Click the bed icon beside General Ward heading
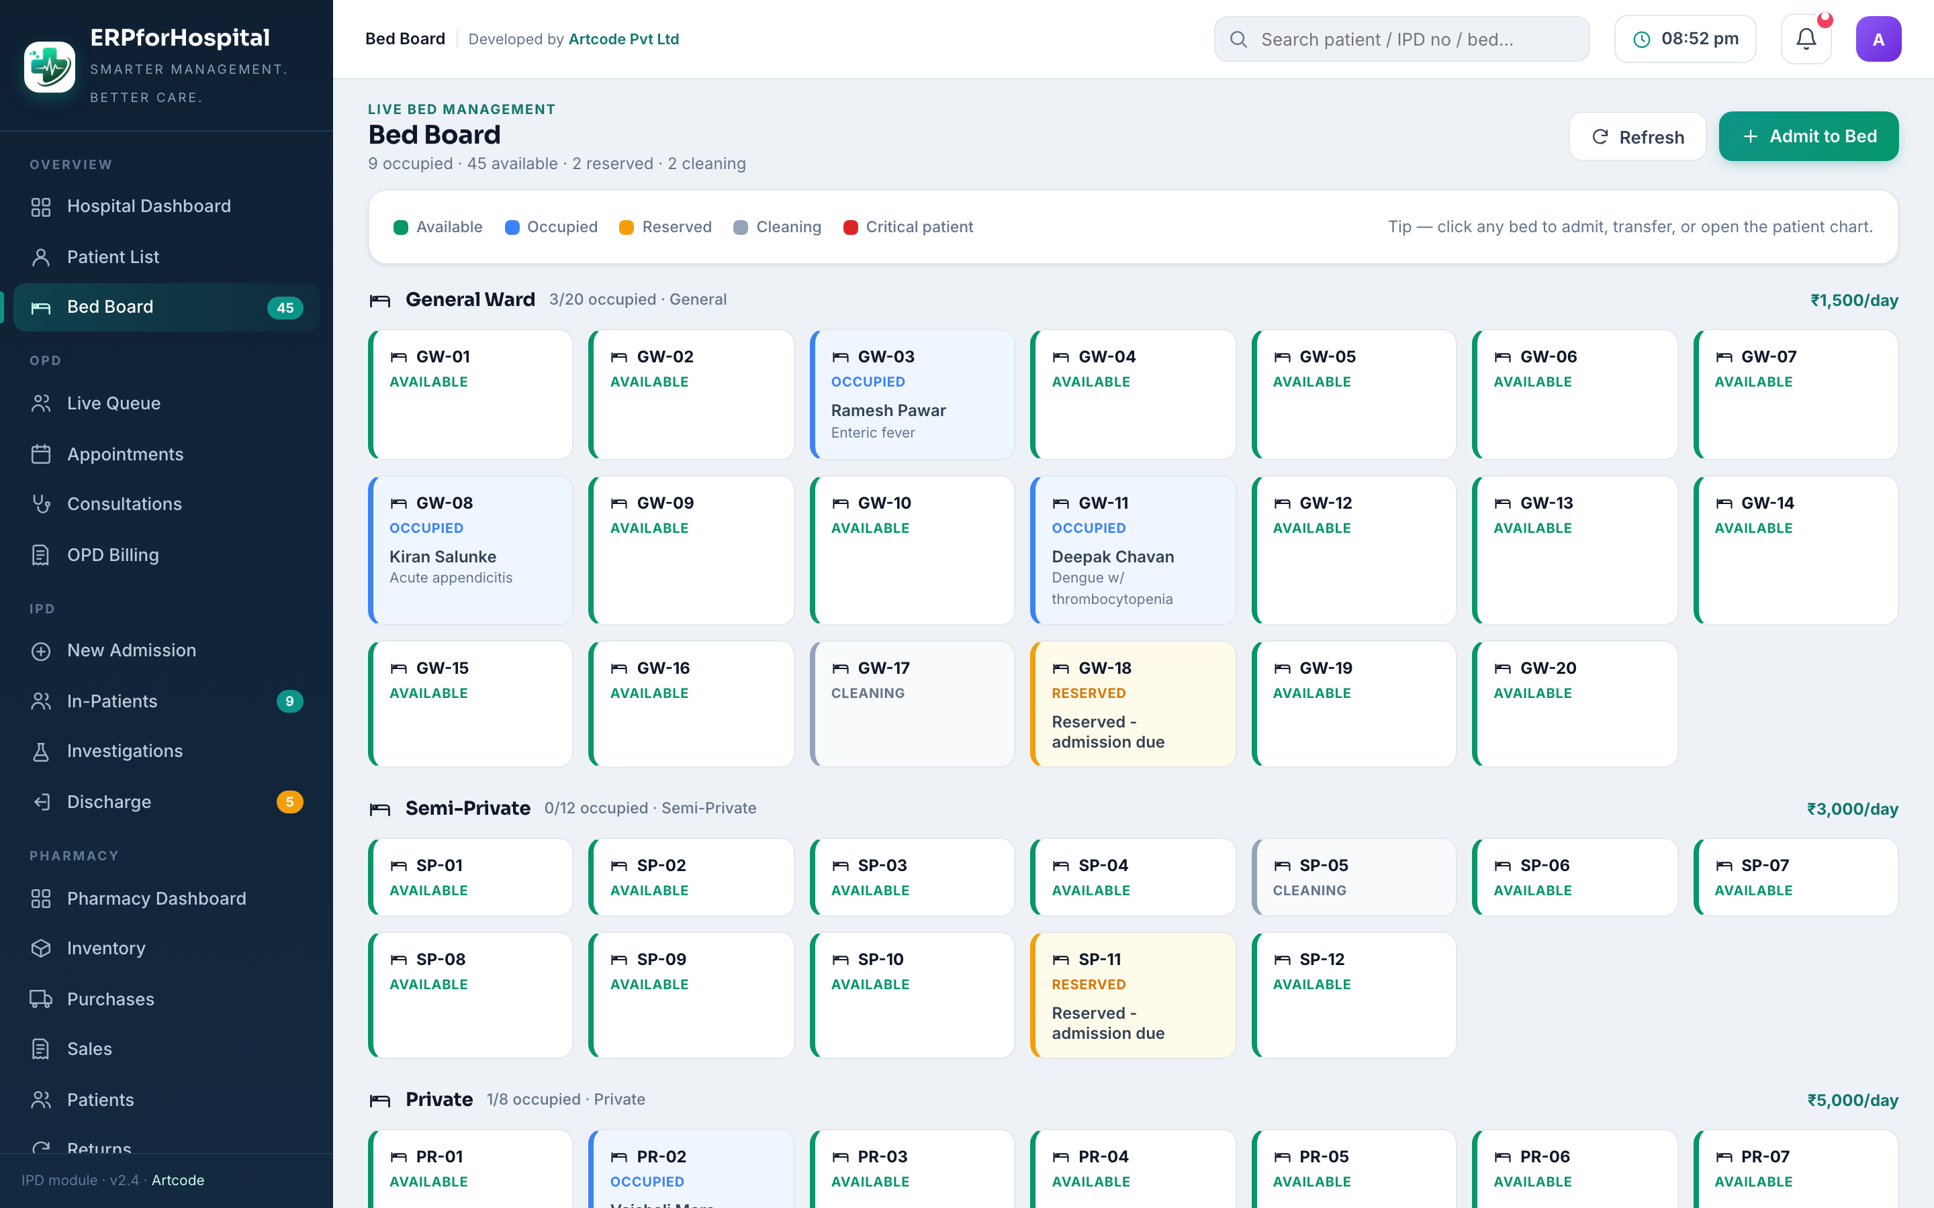 click(x=379, y=301)
